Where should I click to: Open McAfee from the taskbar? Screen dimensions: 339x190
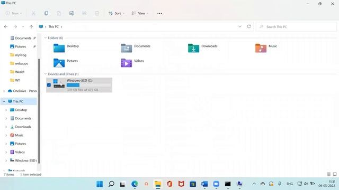(181, 184)
